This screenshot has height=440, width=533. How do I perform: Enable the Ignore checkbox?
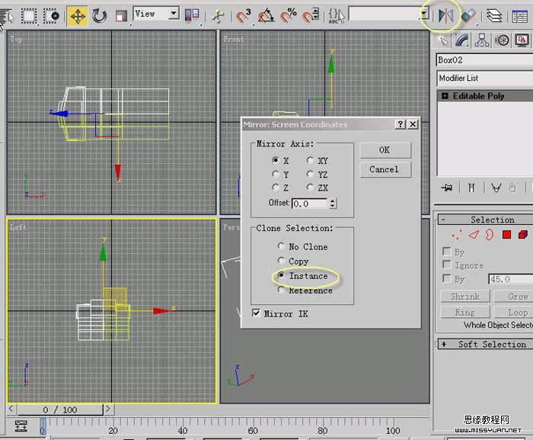pos(447,265)
